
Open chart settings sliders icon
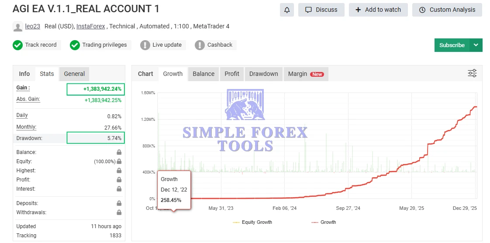(472, 73)
